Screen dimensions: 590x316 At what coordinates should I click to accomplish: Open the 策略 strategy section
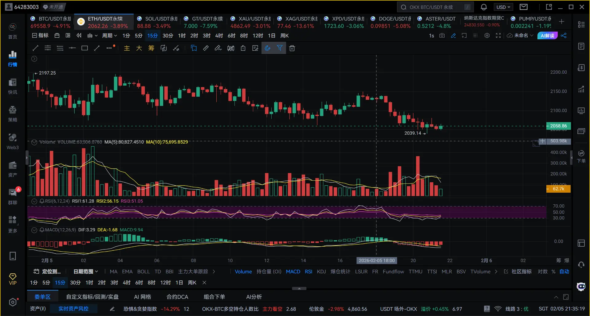[13, 114]
